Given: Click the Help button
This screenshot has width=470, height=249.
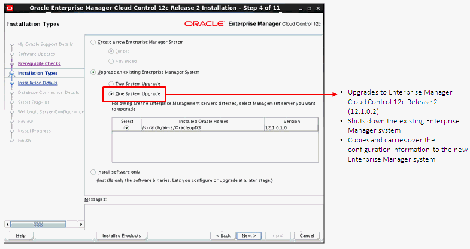Looking at the screenshot, I should point(20,236).
